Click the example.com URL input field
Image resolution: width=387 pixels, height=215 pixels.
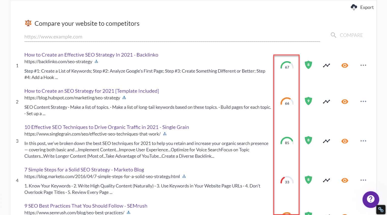pos(102,37)
